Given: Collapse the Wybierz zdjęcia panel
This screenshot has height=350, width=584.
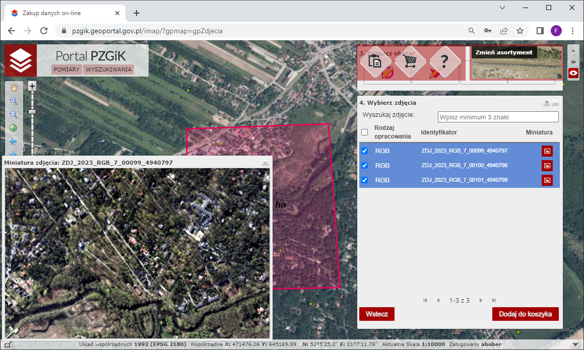Looking at the screenshot, I should (555, 103).
